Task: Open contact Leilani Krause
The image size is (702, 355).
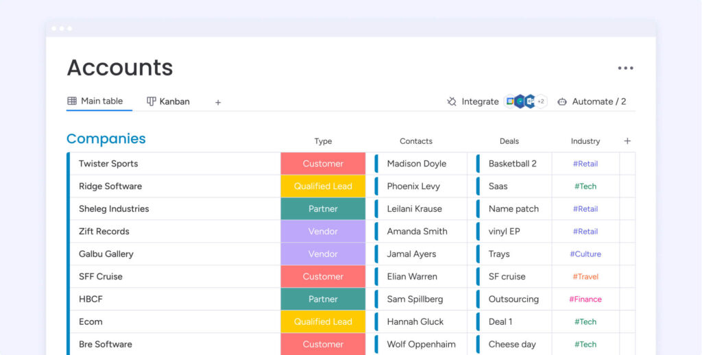Action: (x=414, y=208)
